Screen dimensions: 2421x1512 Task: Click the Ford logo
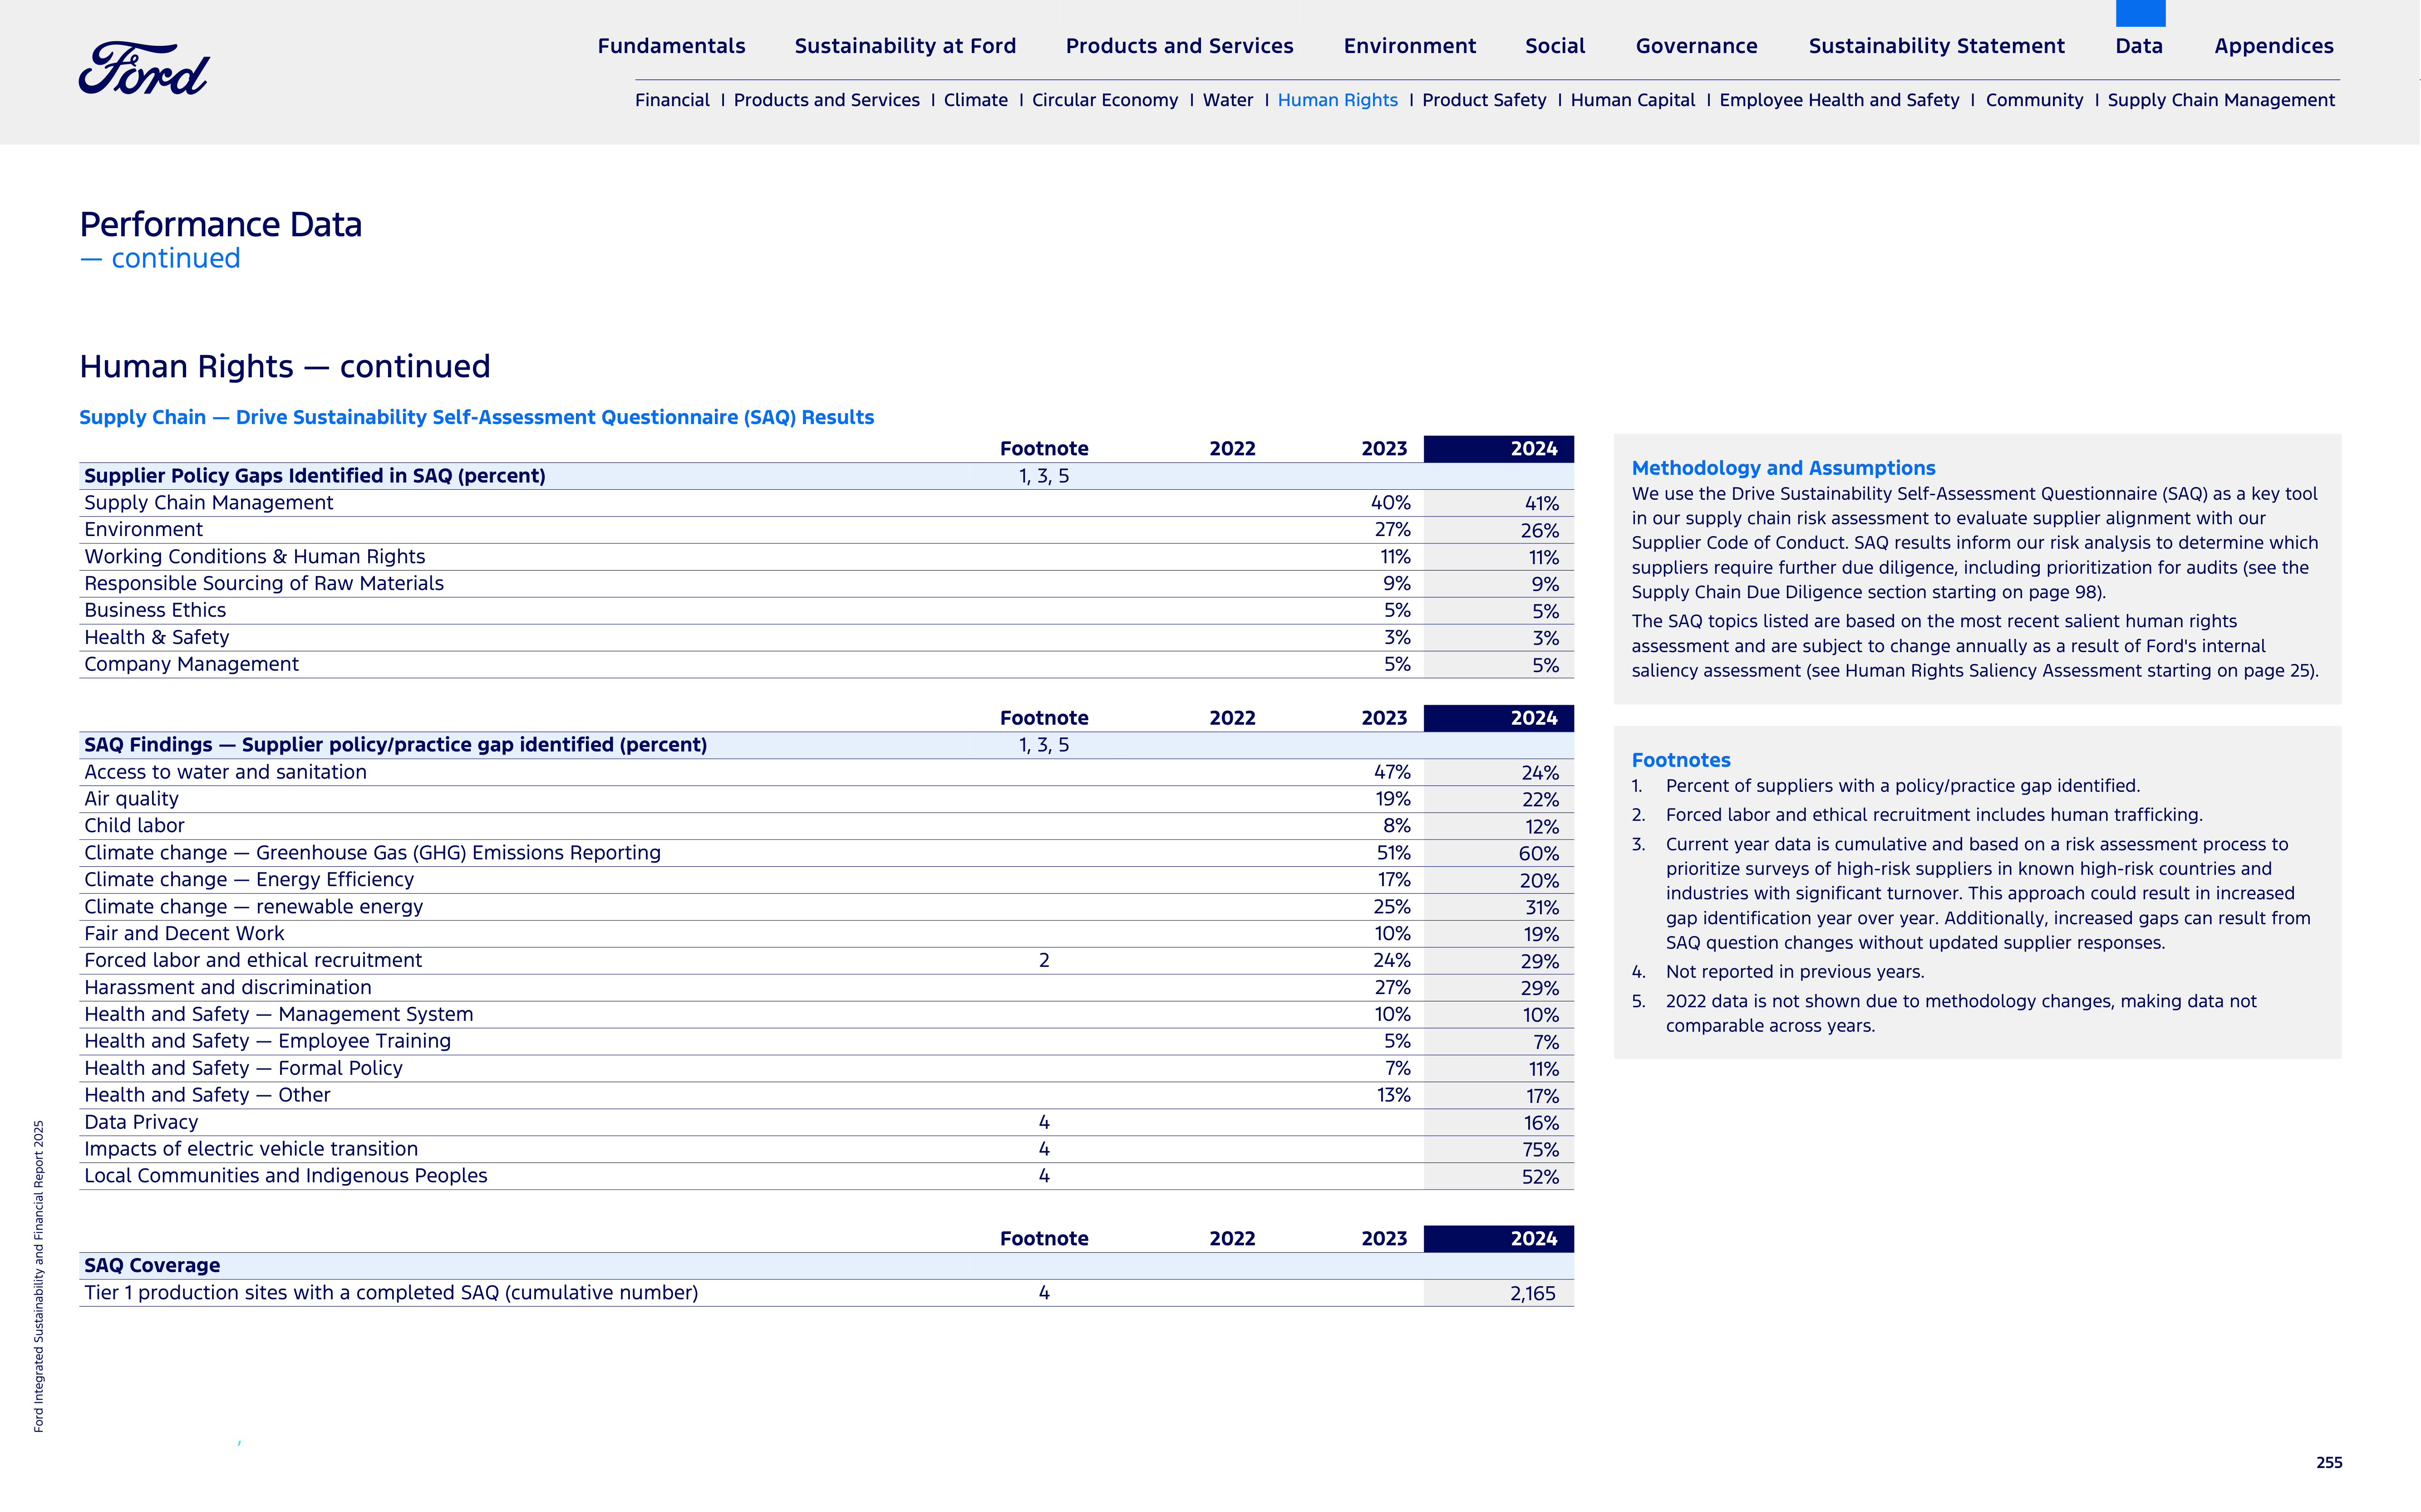pos(144,69)
